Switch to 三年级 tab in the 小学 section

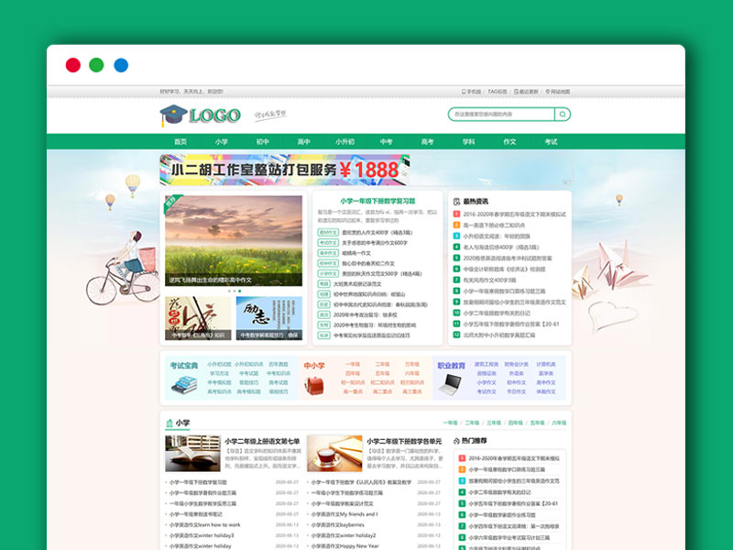(x=494, y=423)
